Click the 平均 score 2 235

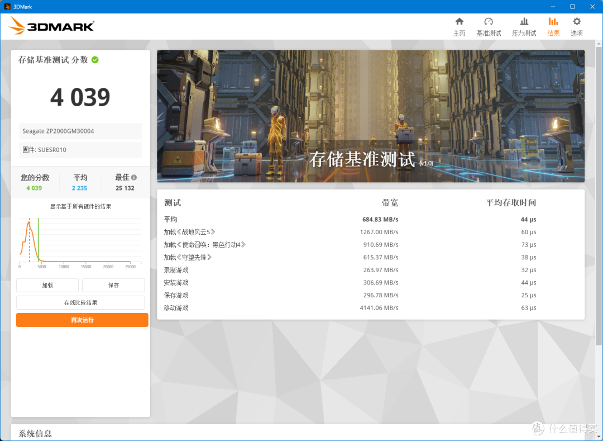pyautogui.click(x=80, y=188)
